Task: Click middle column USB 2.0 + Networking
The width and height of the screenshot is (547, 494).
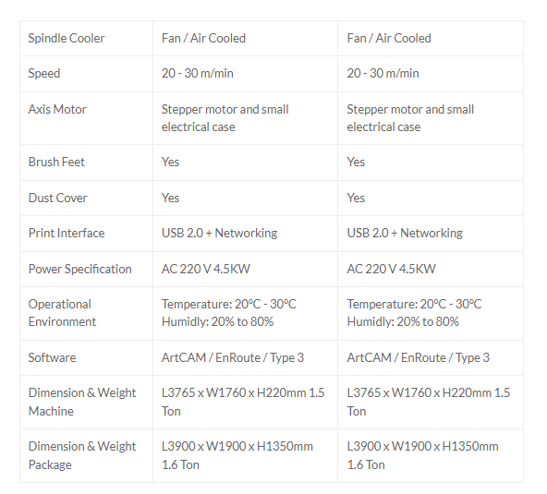Action: click(x=219, y=234)
